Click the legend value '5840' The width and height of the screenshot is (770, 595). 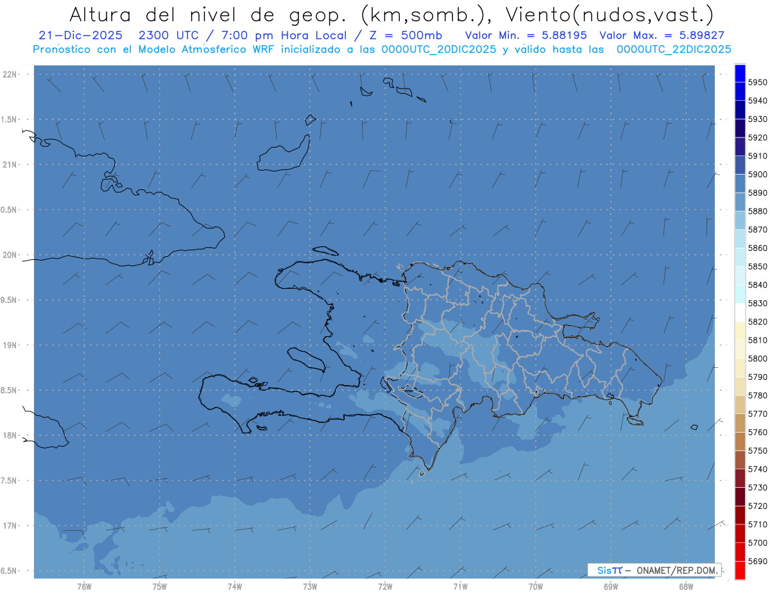(x=758, y=285)
